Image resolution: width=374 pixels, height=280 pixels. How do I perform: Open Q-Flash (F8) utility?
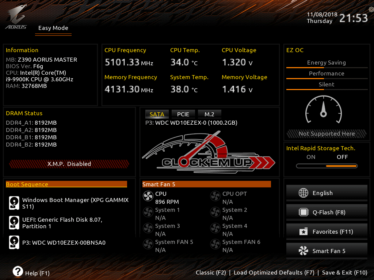tap(327, 212)
